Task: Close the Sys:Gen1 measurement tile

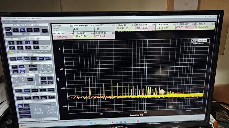Action: tap(72, 26)
